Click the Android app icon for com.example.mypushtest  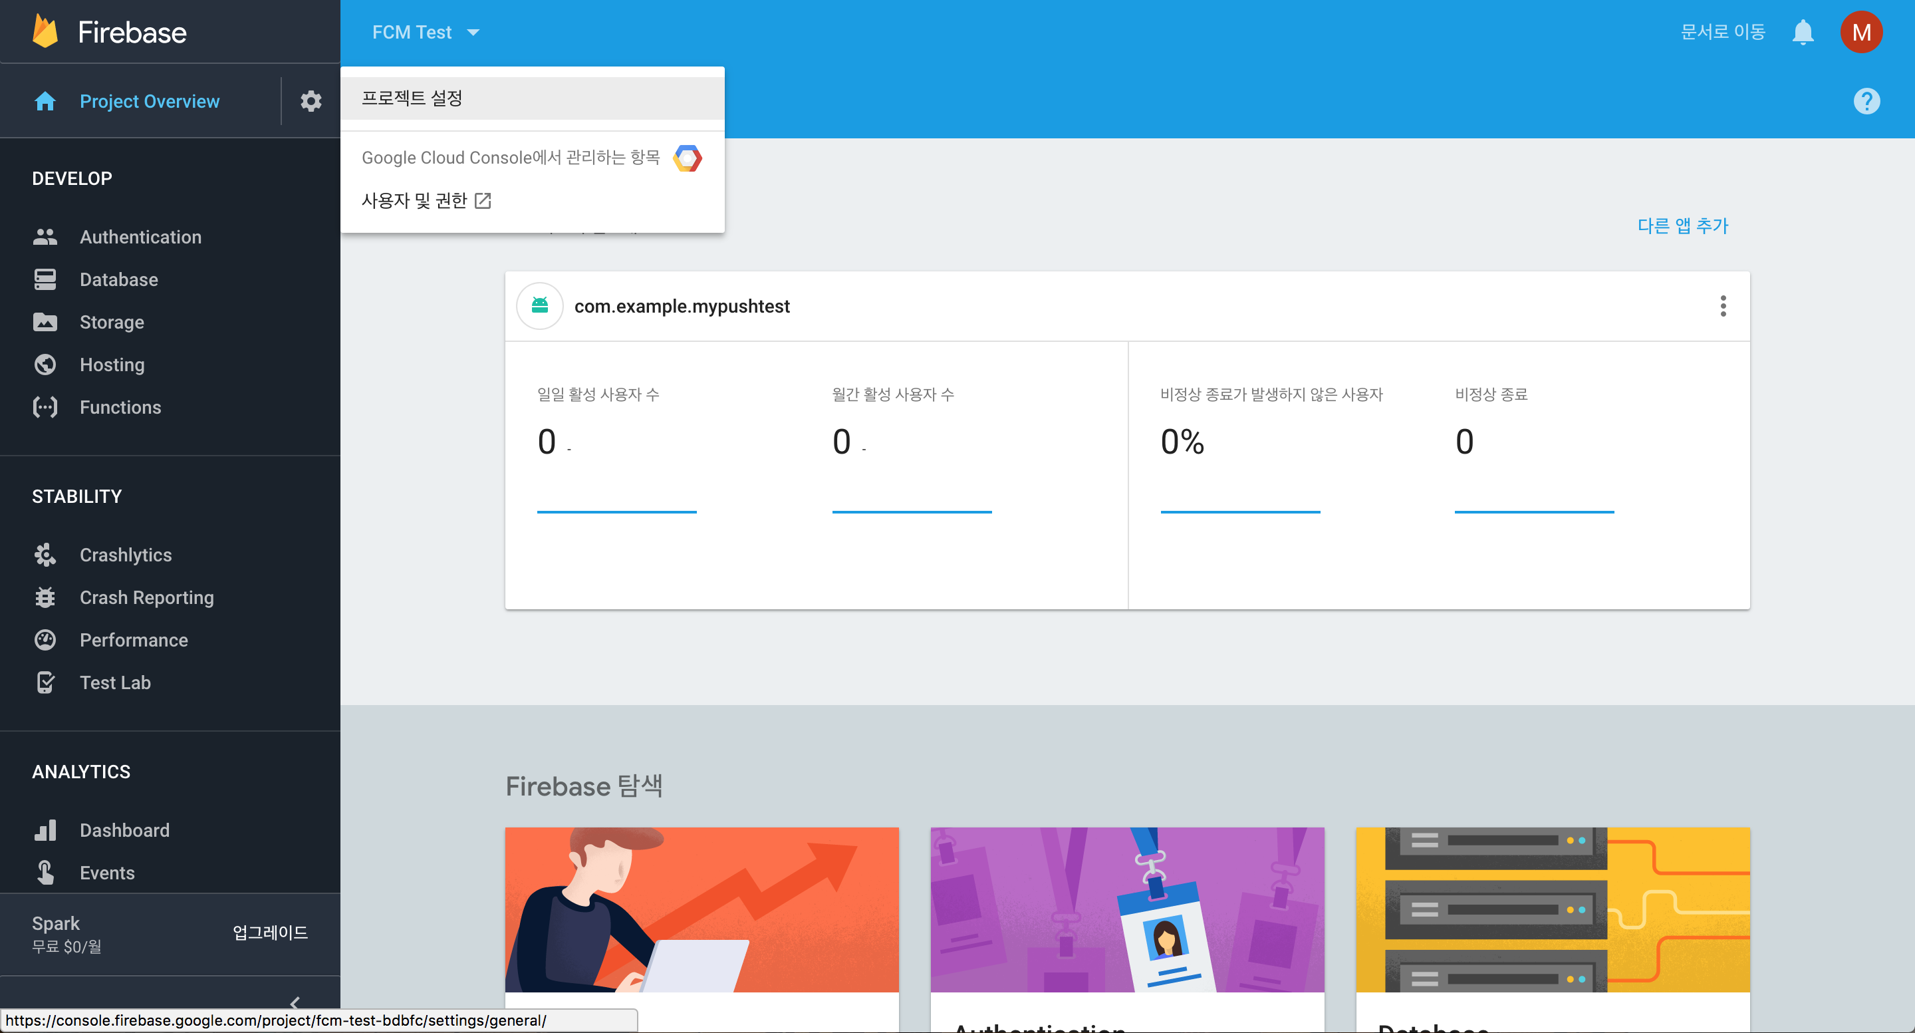click(x=540, y=306)
